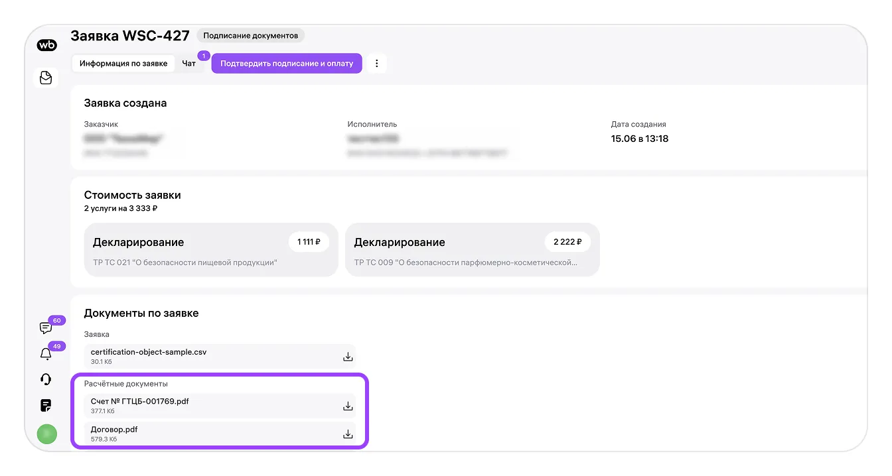
Task: Click ТР ТС 009 cosmetics safety text
Action: [466, 263]
